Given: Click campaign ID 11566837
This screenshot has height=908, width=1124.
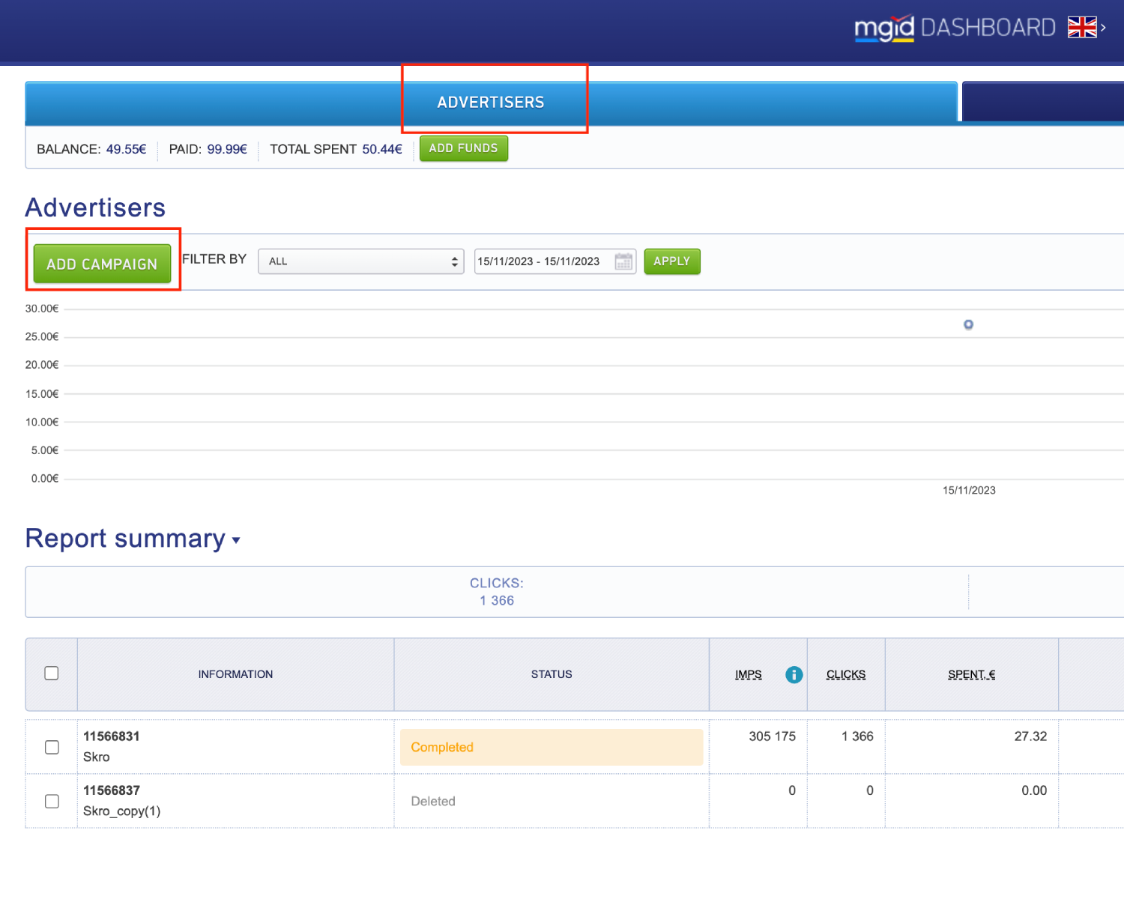Looking at the screenshot, I should (112, 790).
